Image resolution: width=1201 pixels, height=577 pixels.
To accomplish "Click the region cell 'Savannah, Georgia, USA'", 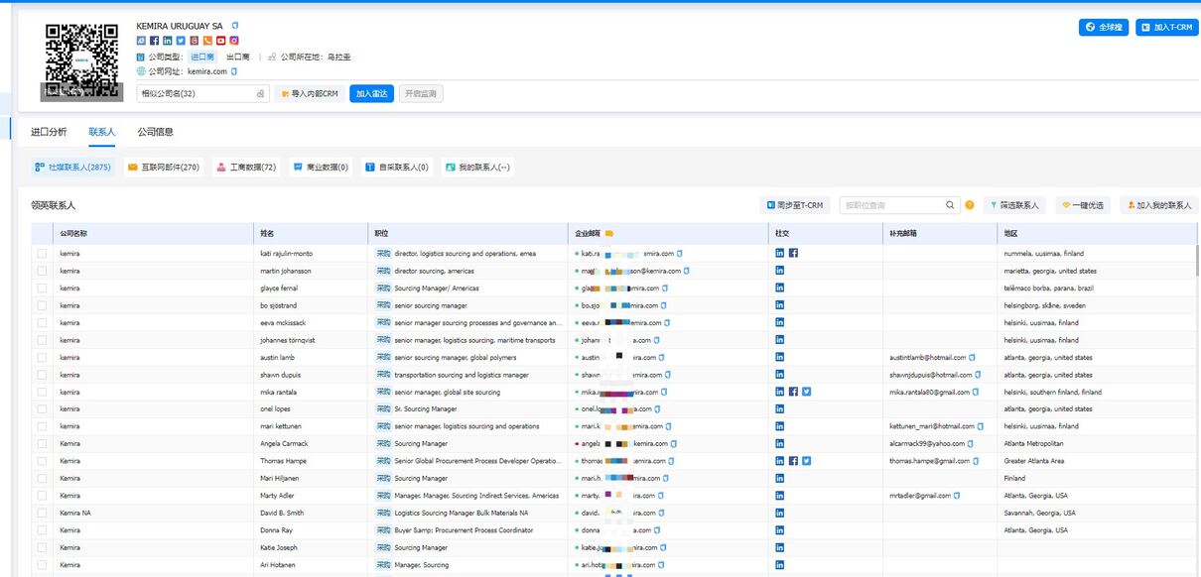I will (x=1038, y=514).
